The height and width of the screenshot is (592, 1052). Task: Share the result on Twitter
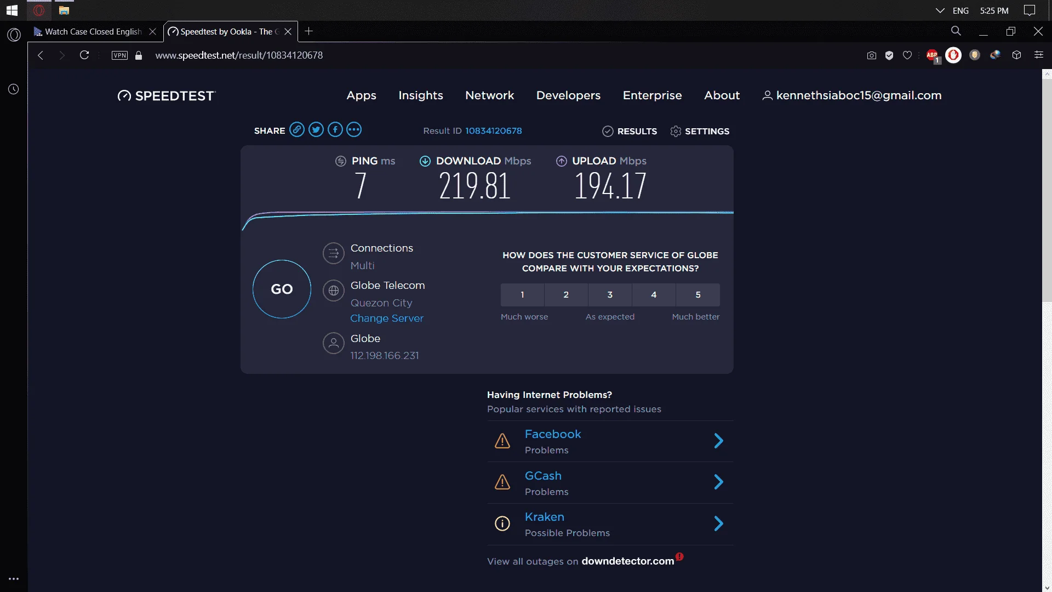(316, 130)
